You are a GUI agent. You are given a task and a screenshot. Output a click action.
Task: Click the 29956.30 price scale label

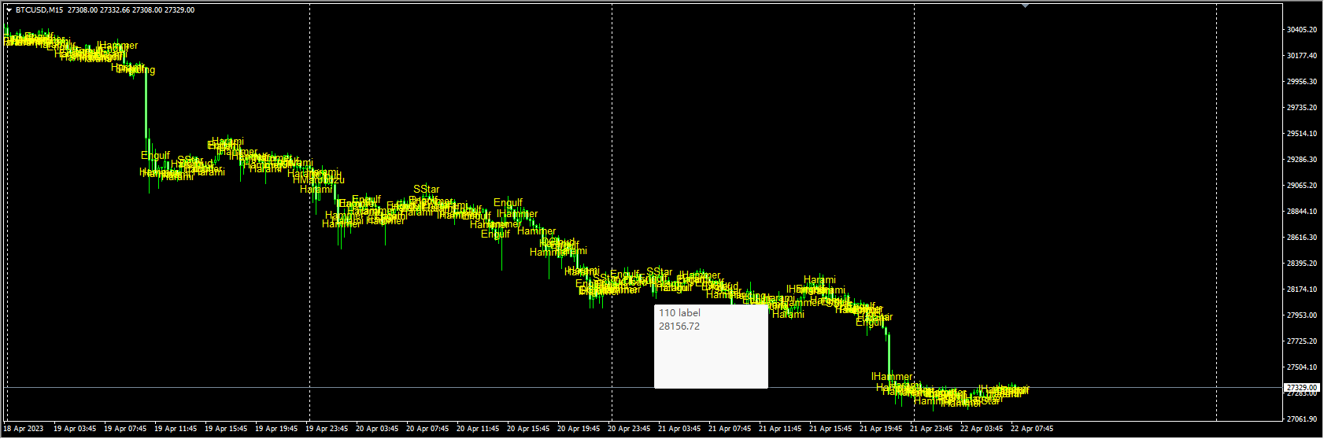[1302, 82]
